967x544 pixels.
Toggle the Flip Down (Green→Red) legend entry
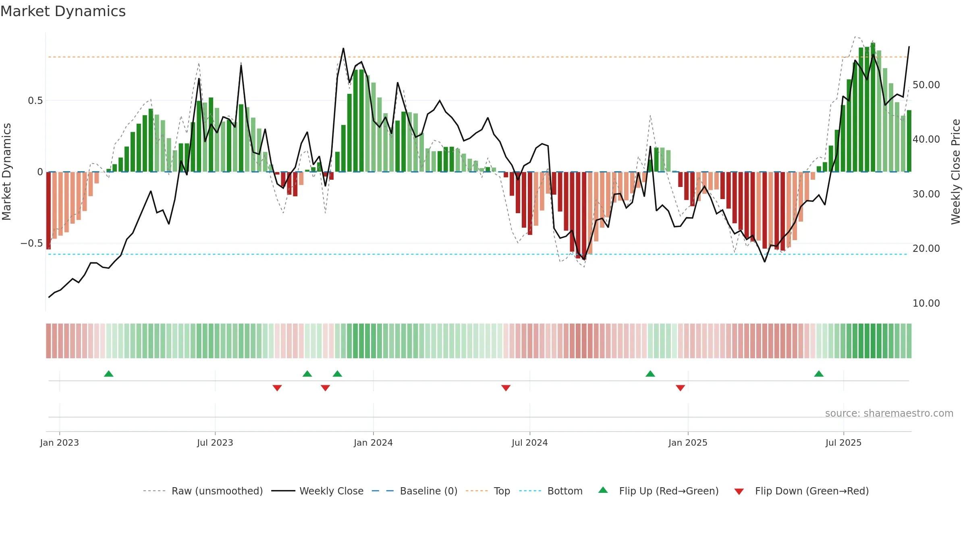click(x=801, y=491)
